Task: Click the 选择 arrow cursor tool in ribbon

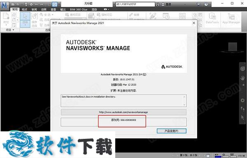Action: pyautogui.click(x=25, y=16)
